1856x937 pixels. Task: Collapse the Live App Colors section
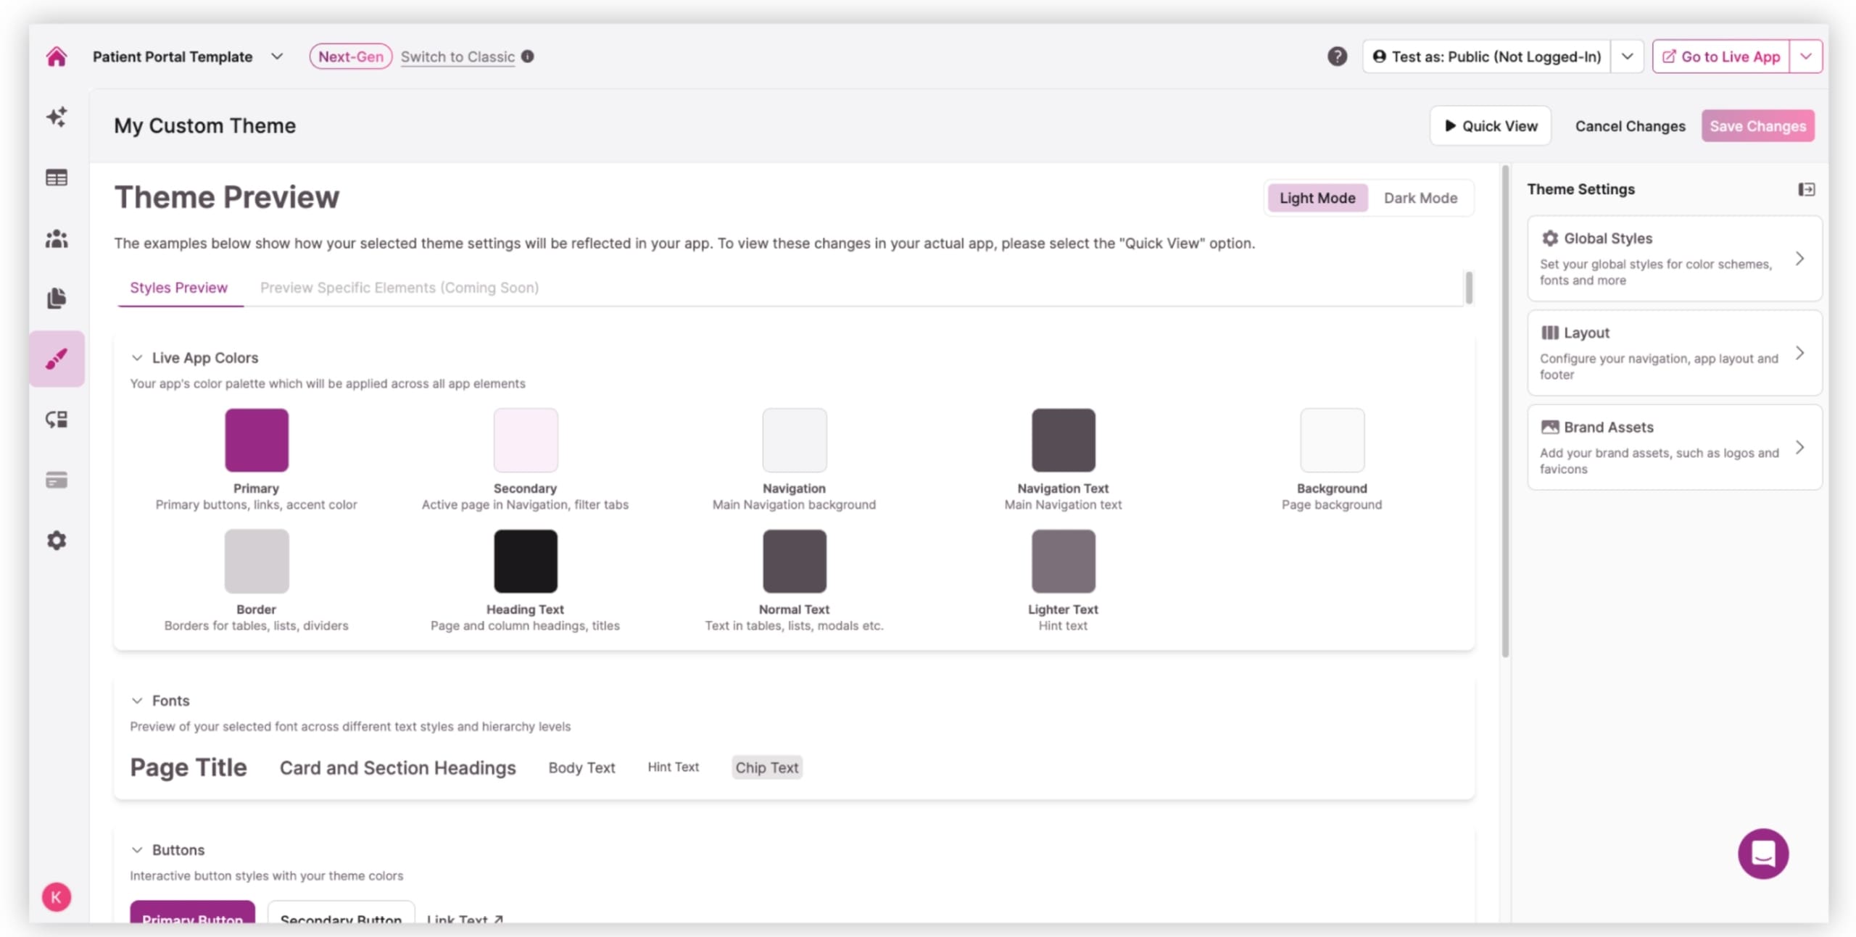tap(137, 358)
